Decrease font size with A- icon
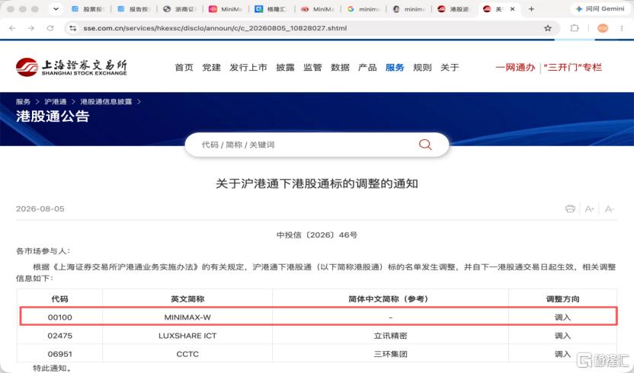 (610, 209)
